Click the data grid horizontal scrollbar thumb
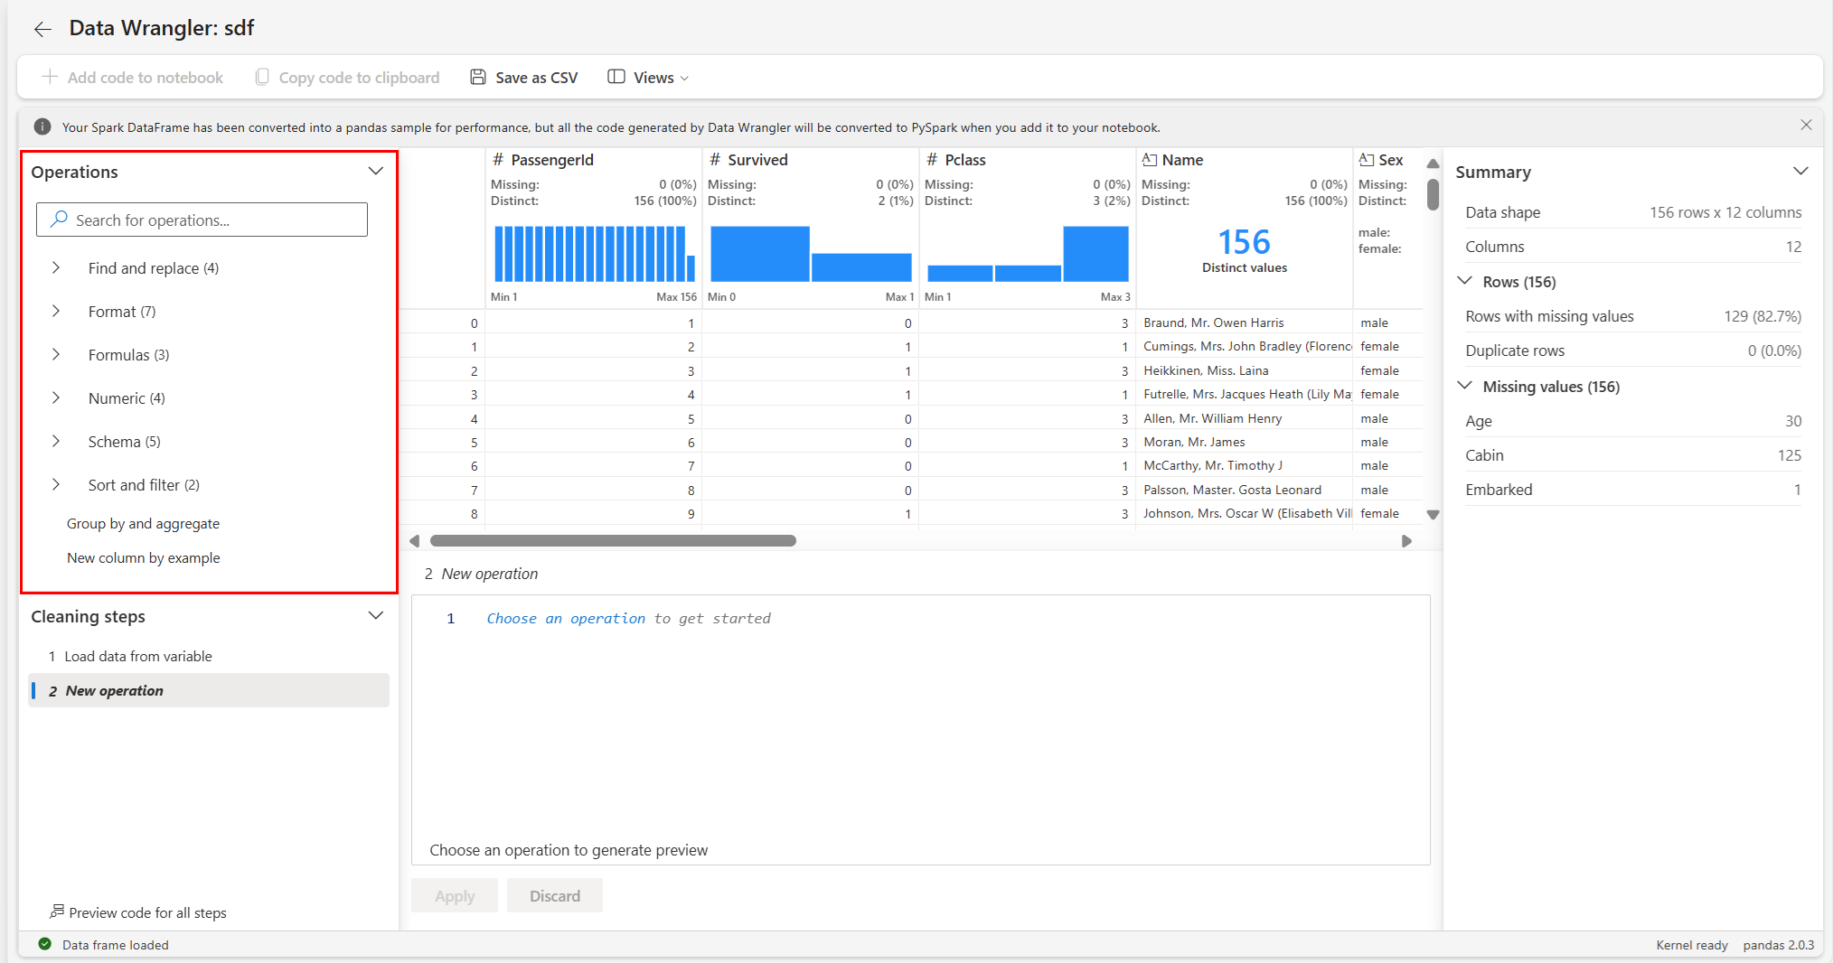Image resolution: width=1833 pixels, height=963 pixels. click(x=613, y=540)
